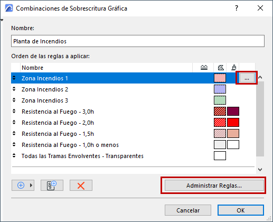The height and width of the screenshot is (222, 273).
Task: Open Administrar Reglas dialog
Action: click(214, 186)
